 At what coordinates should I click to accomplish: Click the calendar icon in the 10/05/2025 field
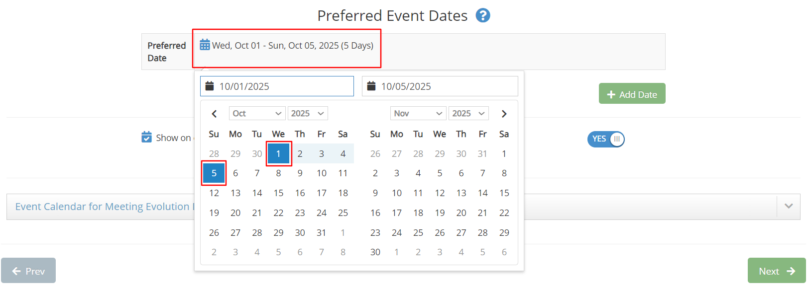[372, 85]
